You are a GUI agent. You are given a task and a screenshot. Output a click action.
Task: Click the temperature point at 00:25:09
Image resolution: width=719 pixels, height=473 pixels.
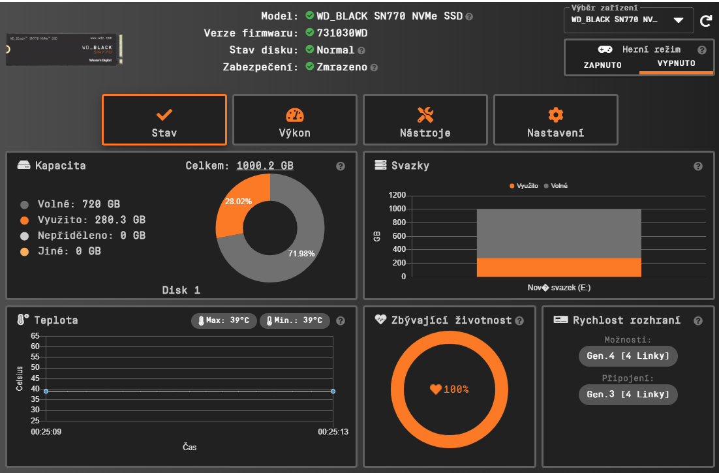pyautogui.click(x=46, y=391)
